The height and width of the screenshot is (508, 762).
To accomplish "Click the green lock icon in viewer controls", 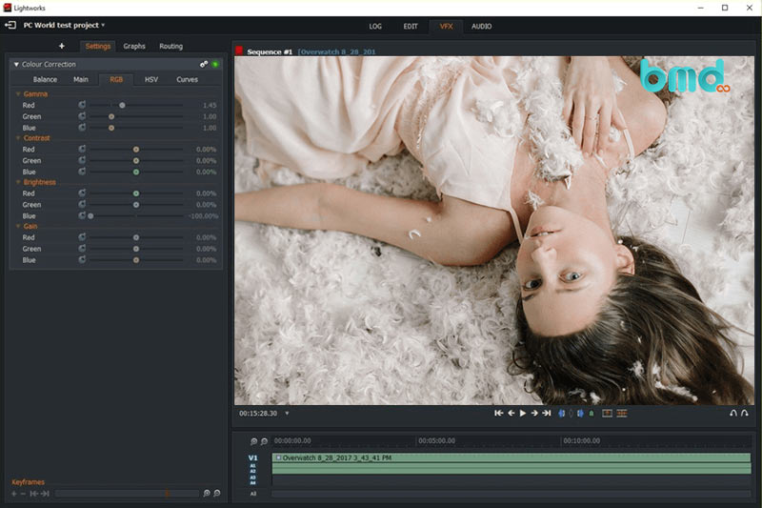I will point(592,414).
